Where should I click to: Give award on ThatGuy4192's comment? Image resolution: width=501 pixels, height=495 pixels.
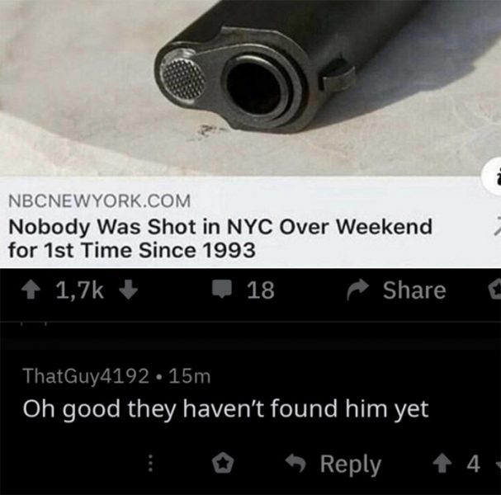point(223,464)
